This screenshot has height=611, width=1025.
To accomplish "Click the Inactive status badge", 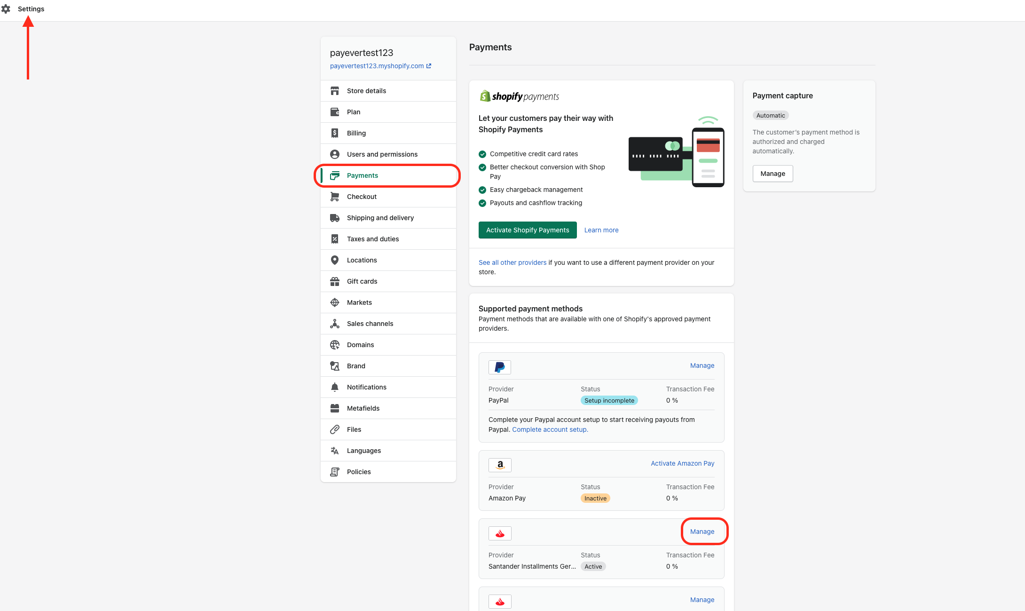I will coord(595,498).
